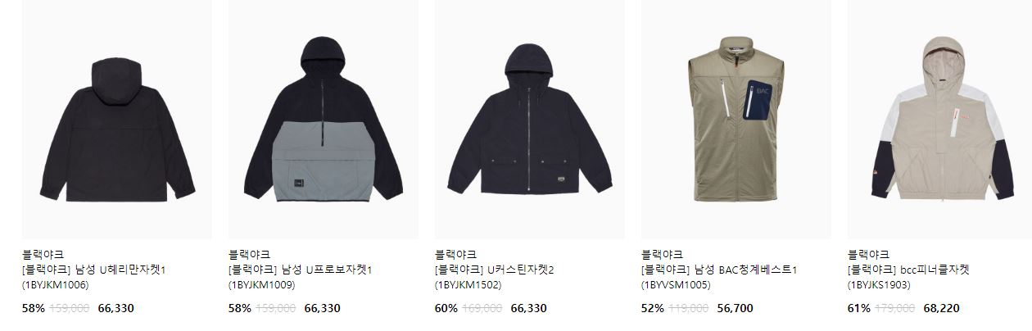Open the khaki BAC청계베스트1 vest image
This screenshot has width=1032, height=331.
point(736,120)
